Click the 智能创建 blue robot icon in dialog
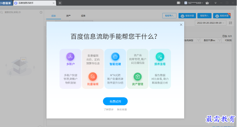 (x=115, y=57)
